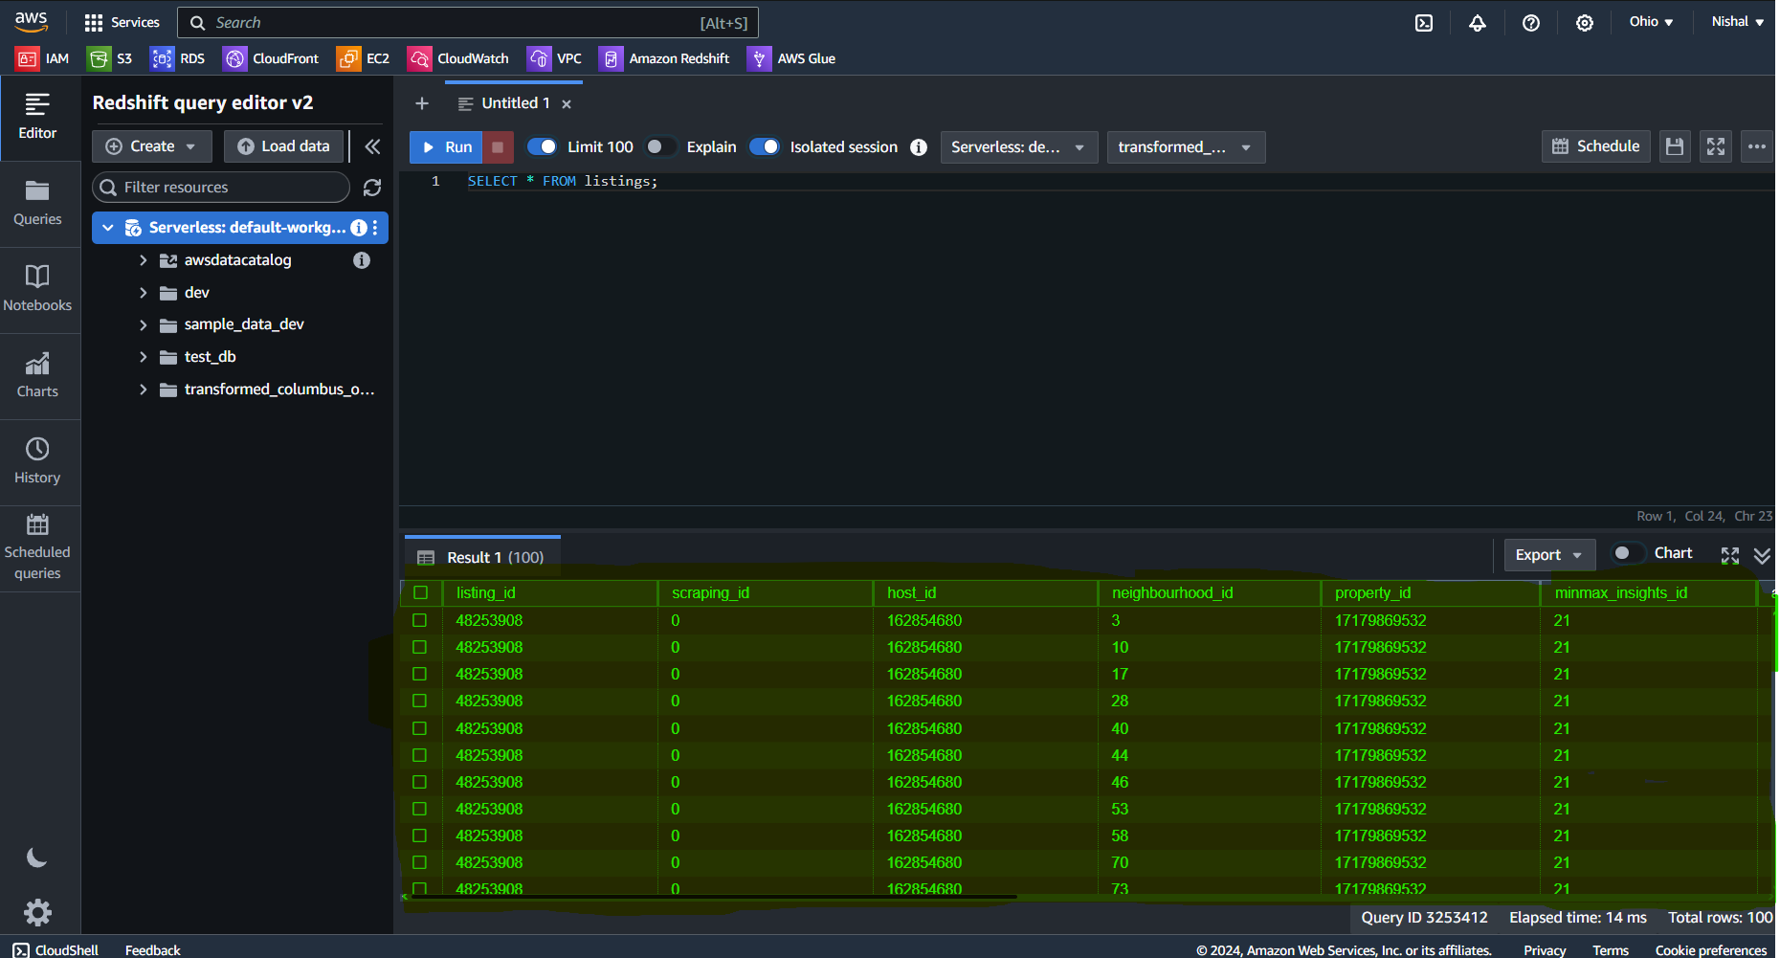Open the Schedule button
This screenshot has width=1780, height=958.
coord(1595,146)
